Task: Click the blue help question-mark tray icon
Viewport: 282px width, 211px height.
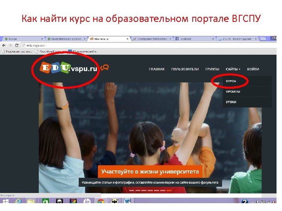Action: (x=244, y=202)
